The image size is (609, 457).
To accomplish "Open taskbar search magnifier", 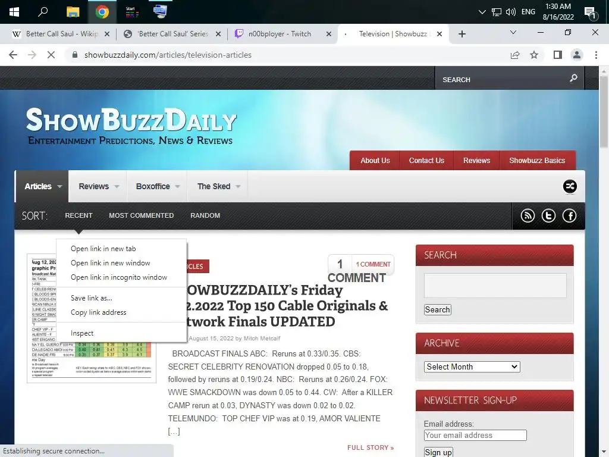I will (x=43, y=12).
